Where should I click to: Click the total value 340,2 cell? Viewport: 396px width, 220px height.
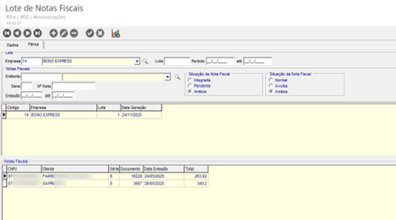tap(196, 183)
